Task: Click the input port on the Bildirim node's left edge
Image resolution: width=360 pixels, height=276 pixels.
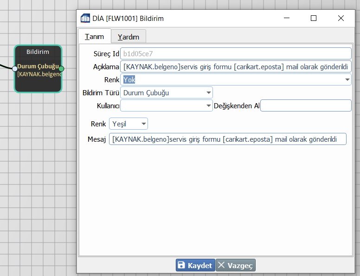Action: [15, 69]
